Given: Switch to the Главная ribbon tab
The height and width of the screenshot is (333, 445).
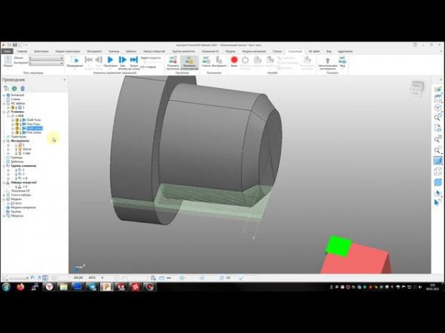Looking at the screenshot, I should 22,51.
